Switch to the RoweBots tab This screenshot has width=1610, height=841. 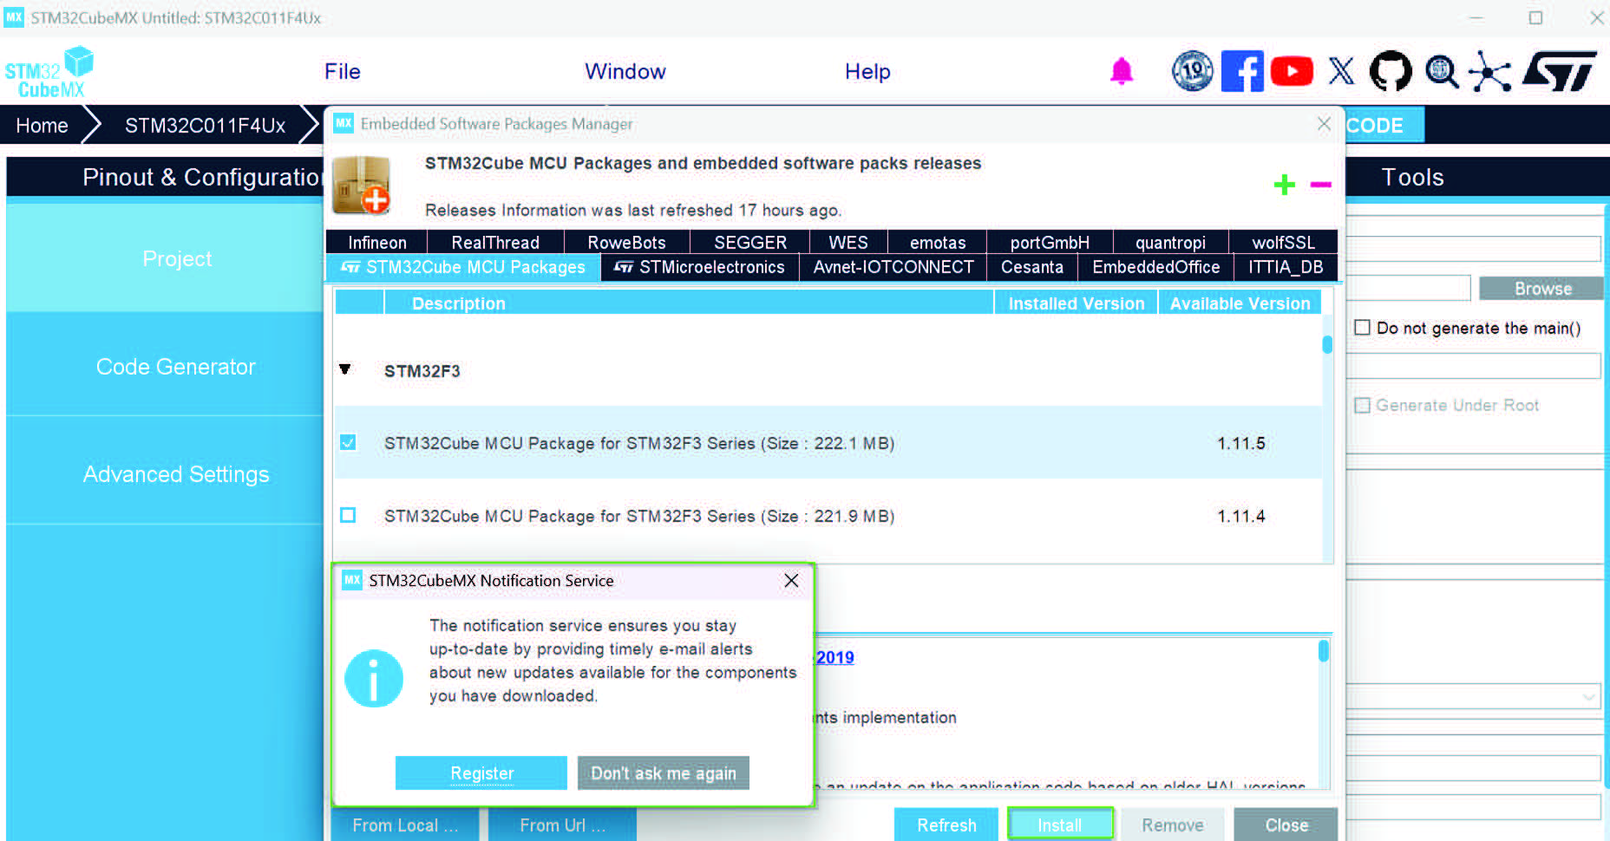point(626,243)
